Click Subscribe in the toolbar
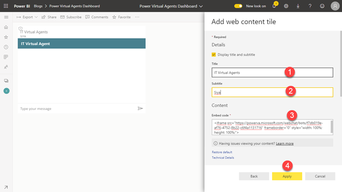Viewport: 342px width, 192px height. pos(71,17)
